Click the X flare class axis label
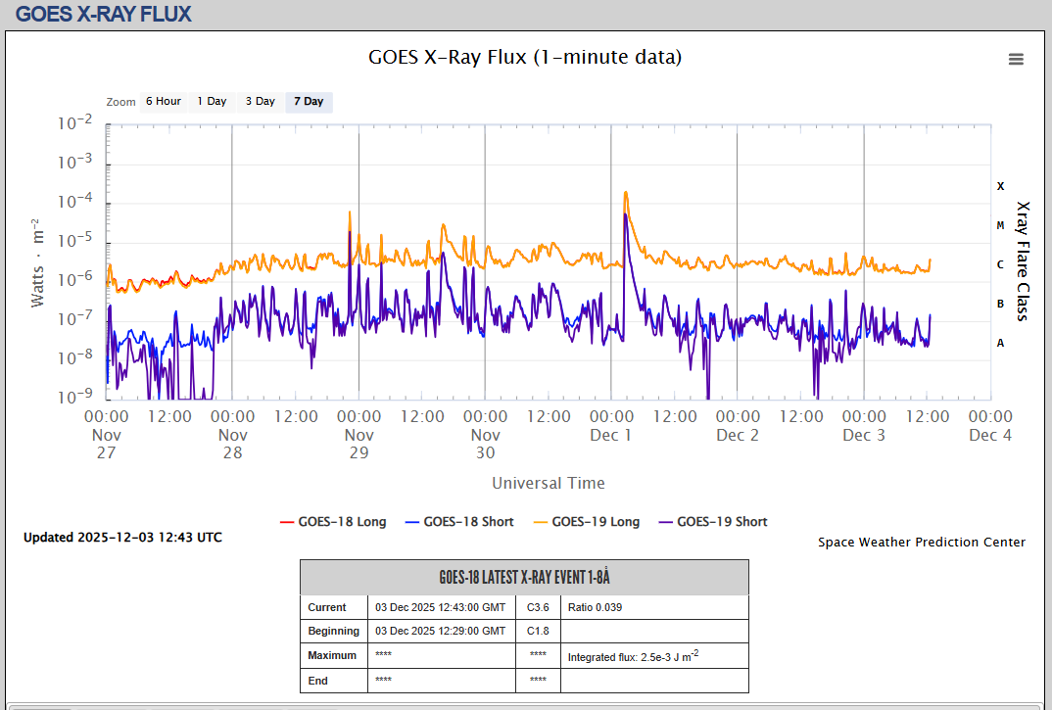The height and width of the screenshot is (710, 1052). click(x=1000, y=187)
